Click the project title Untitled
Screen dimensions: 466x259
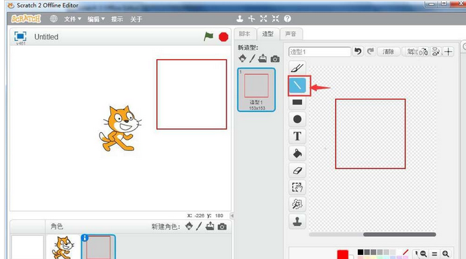tap(46, 37)
